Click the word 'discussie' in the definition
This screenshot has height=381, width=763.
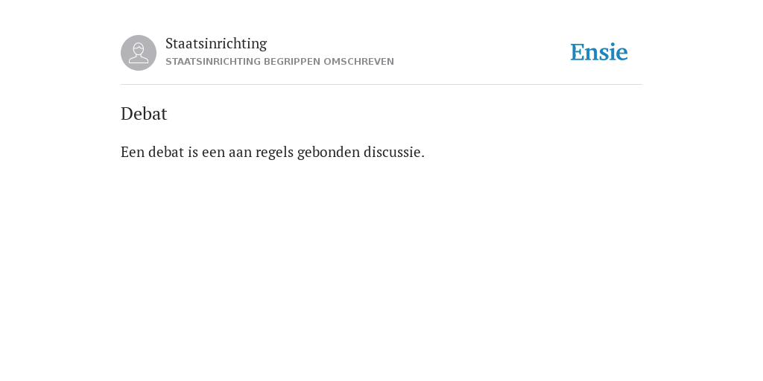click(392, 152)
